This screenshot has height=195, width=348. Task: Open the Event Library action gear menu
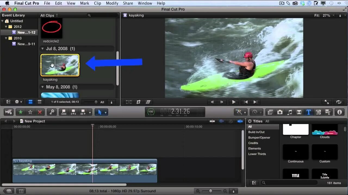18,102
